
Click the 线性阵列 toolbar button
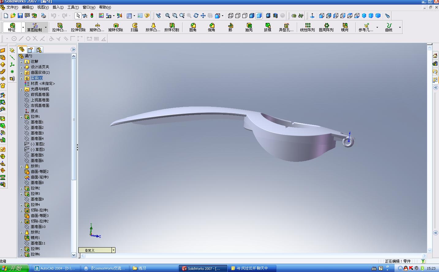(x=307, y=27)
